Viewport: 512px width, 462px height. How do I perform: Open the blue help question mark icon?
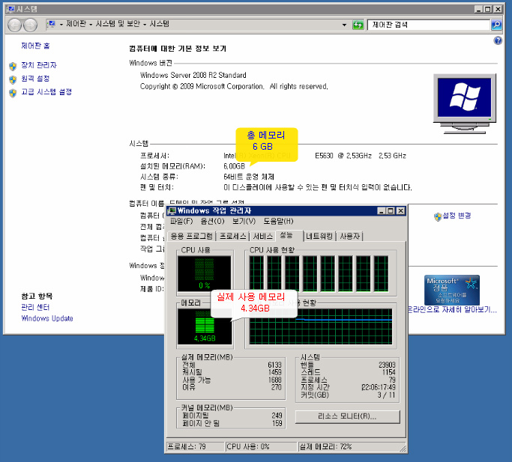498,40
